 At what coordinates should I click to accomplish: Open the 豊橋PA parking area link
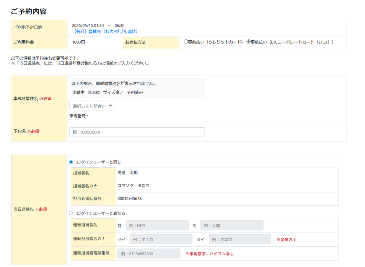click(x=105, y=31)
